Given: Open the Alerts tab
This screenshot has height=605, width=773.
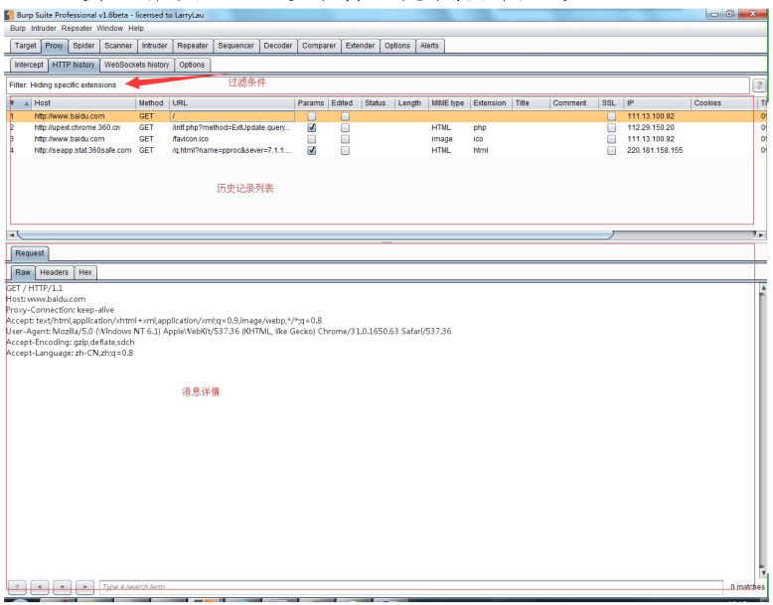Looking at the screenshot, I should click(429, 46).
